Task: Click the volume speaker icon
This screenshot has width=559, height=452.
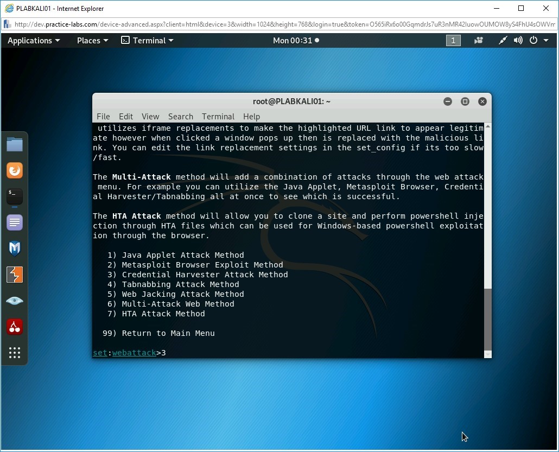Action: pos(518,41)
